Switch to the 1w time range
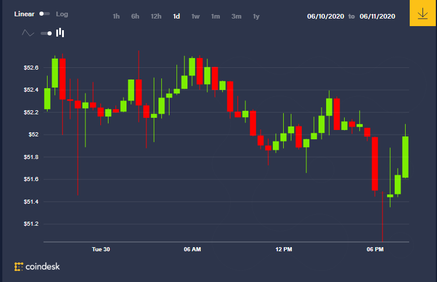 point(196,16)
